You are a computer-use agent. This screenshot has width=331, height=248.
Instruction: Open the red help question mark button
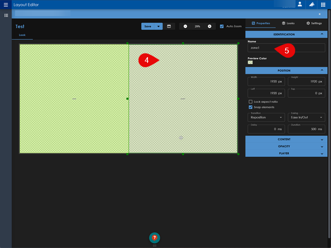pos(154,238)
